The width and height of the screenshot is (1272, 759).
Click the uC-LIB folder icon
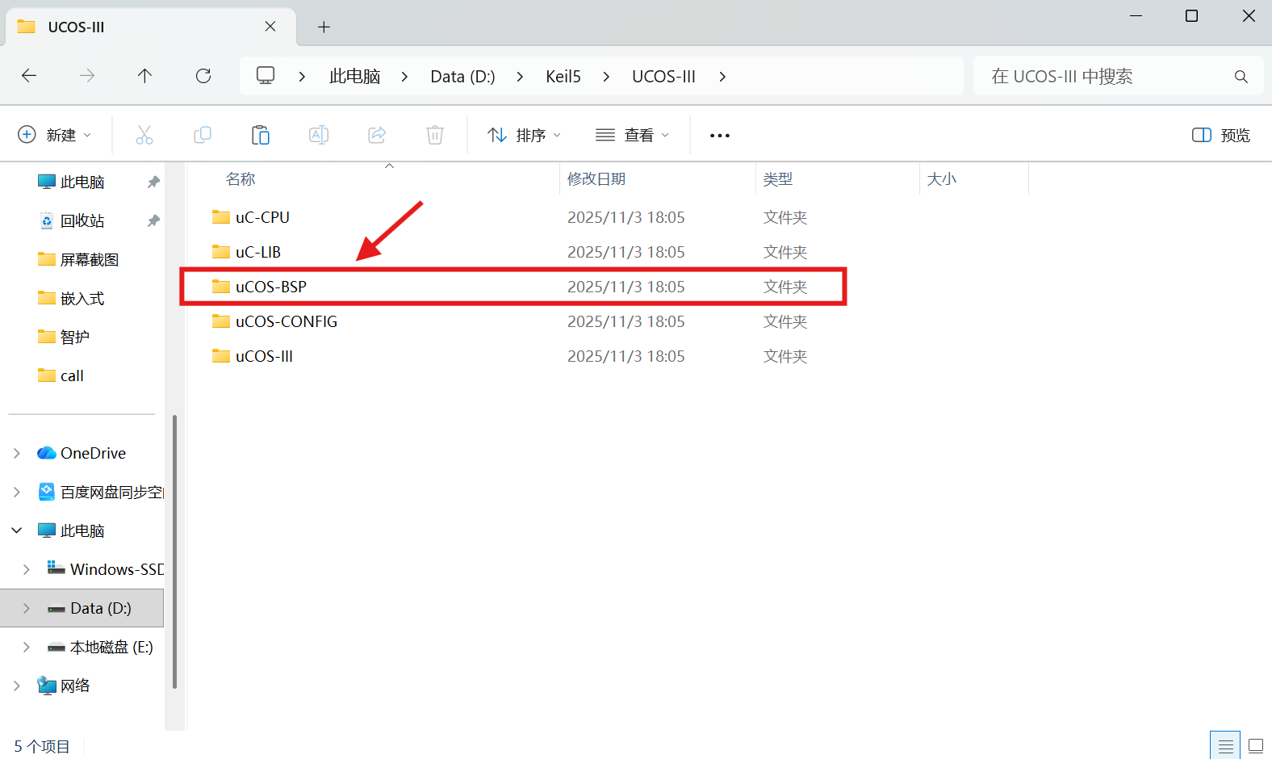221,251
